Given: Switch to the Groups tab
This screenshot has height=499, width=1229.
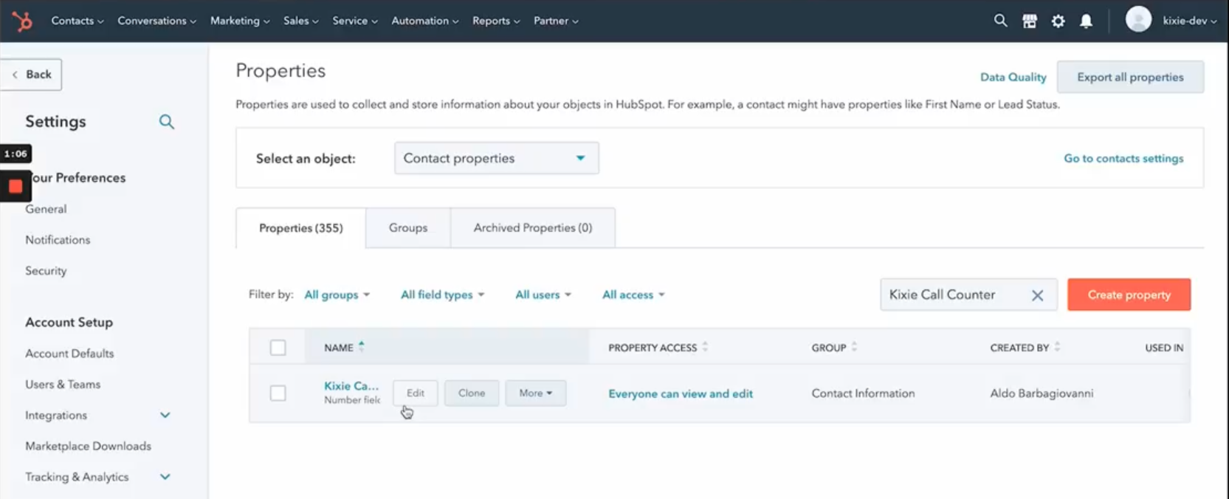Looking at the screenshot, I should [x=408, y=228].
